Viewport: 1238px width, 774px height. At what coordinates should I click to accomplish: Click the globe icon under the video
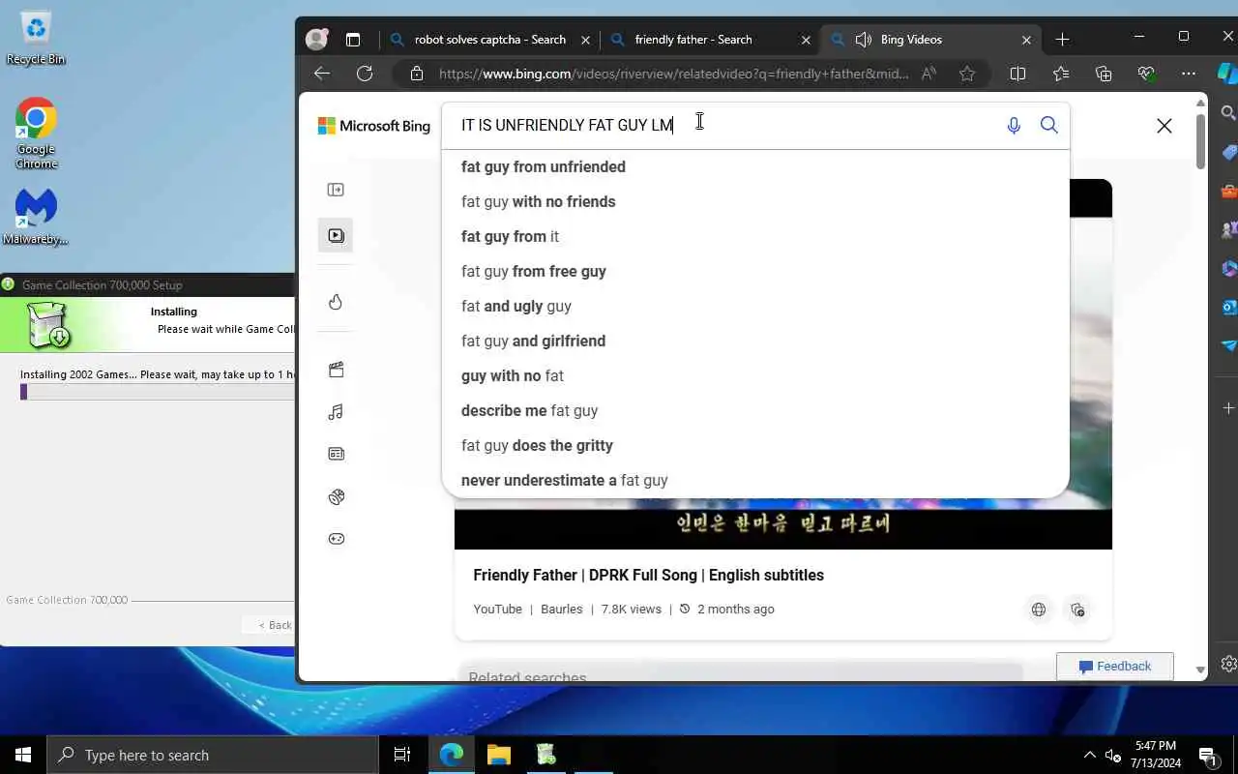[x=1039, y=610]
